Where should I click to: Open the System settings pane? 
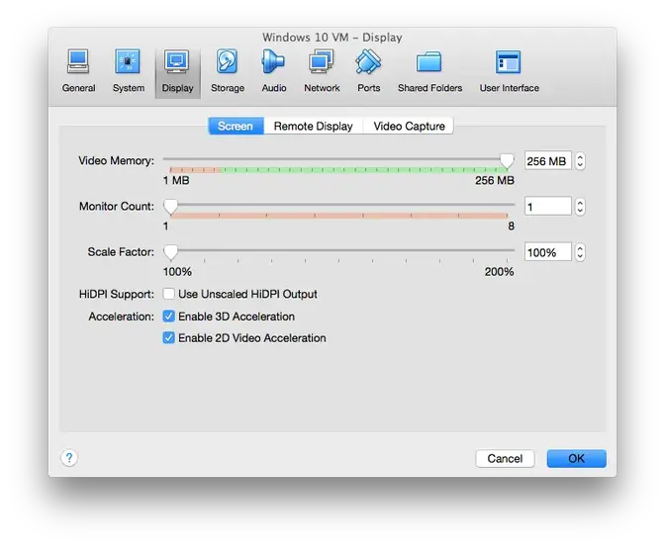click(128, 71)
